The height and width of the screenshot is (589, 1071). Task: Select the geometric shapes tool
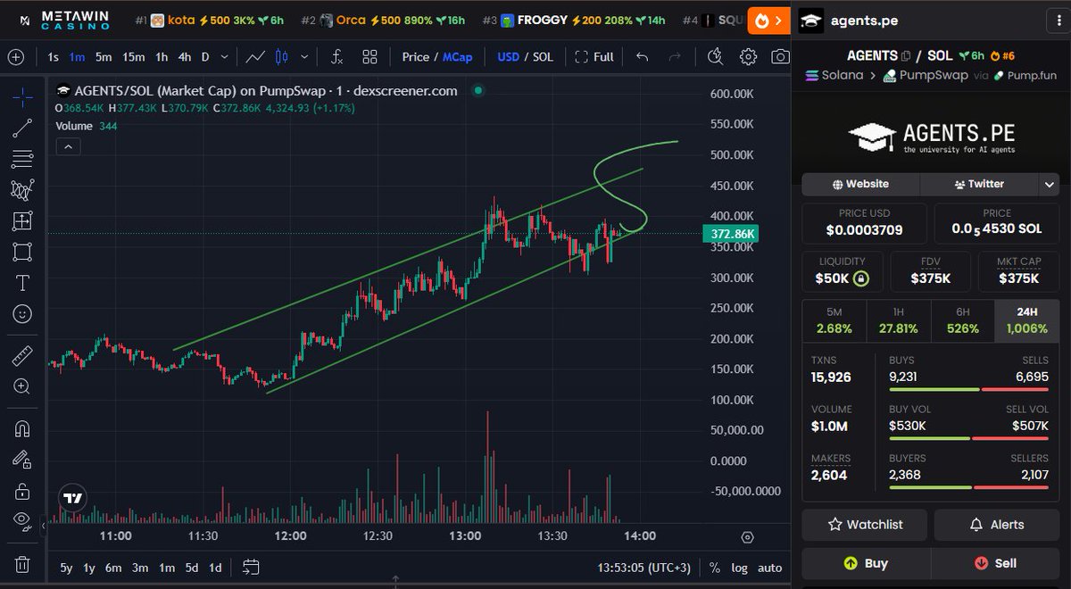coord(22,252)
